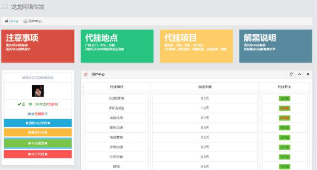Viewport: 317px width, 170px height.
Task: Click the laptop icon before 用户中心 breadcrumb
Action: (x=25, y=21)
